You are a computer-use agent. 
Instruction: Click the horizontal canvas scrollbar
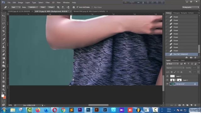98,105
